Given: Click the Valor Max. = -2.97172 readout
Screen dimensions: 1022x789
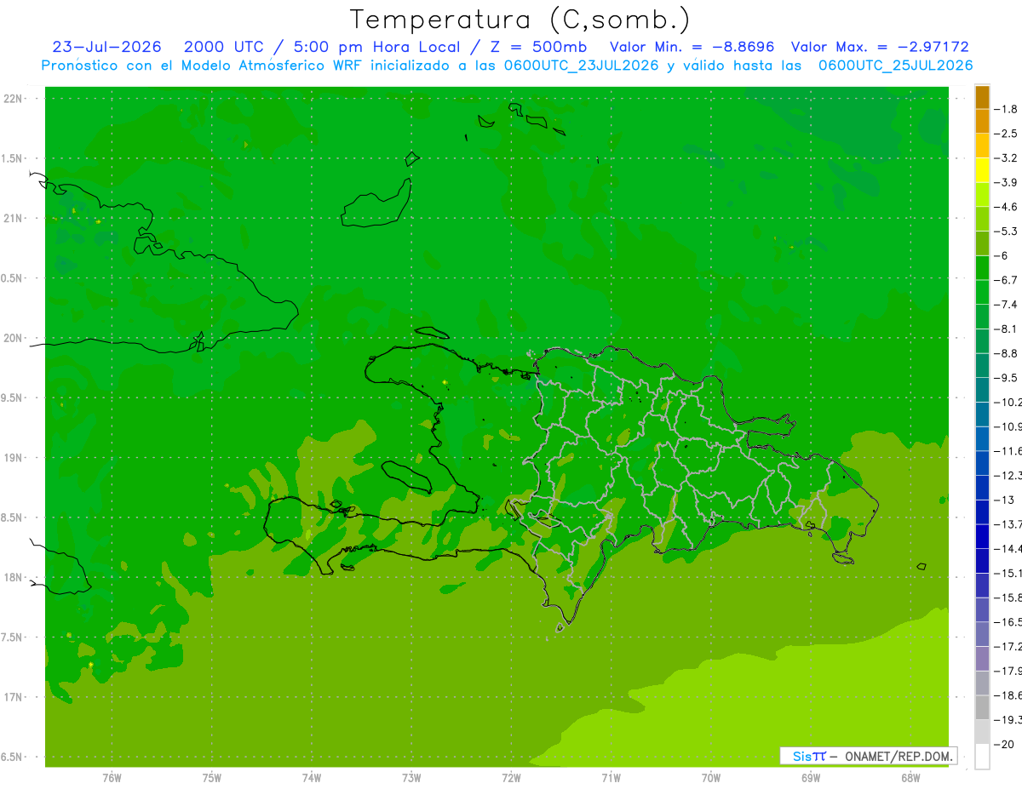Looking at the screenshot, I should pyautogui.click(x=880, y=47).
